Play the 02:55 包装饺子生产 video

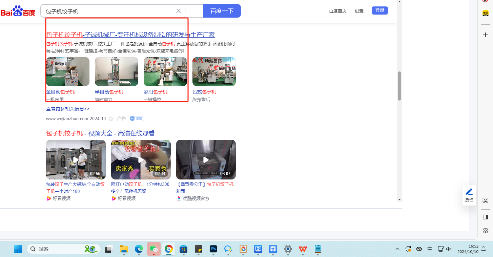[x=76, y=159]
